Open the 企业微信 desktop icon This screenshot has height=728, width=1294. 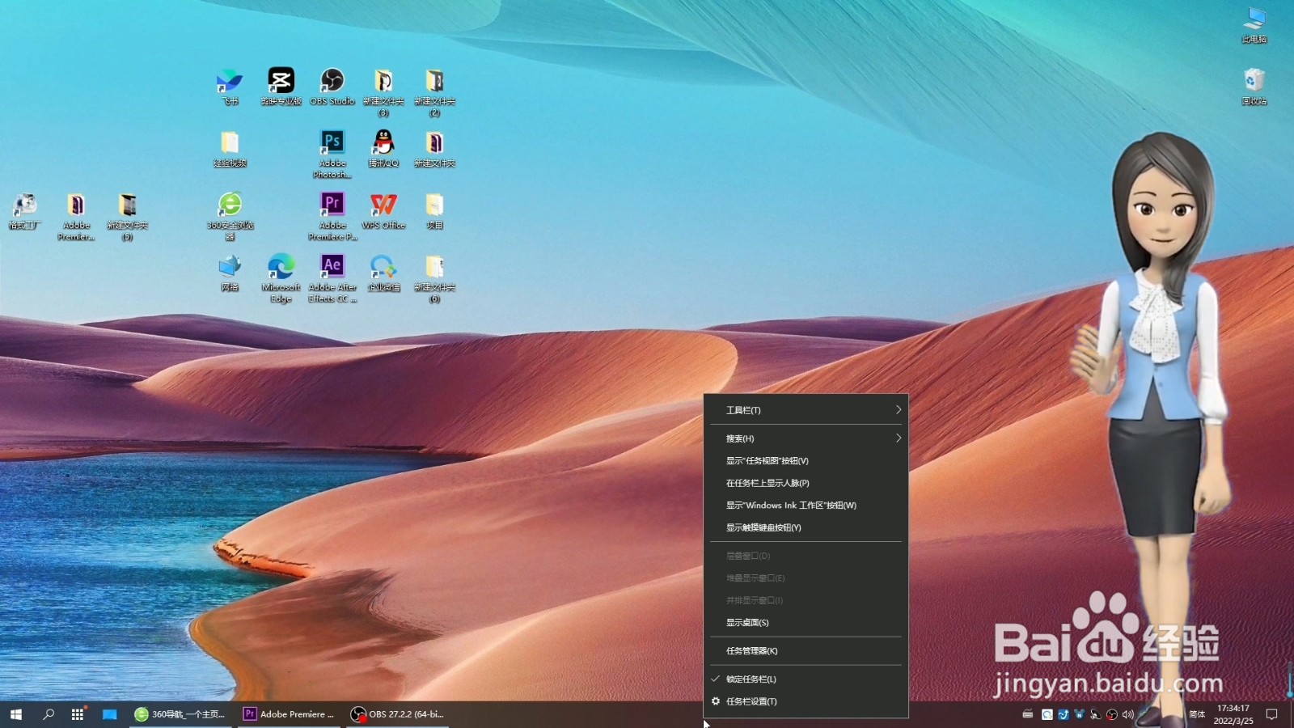(383, 273)
